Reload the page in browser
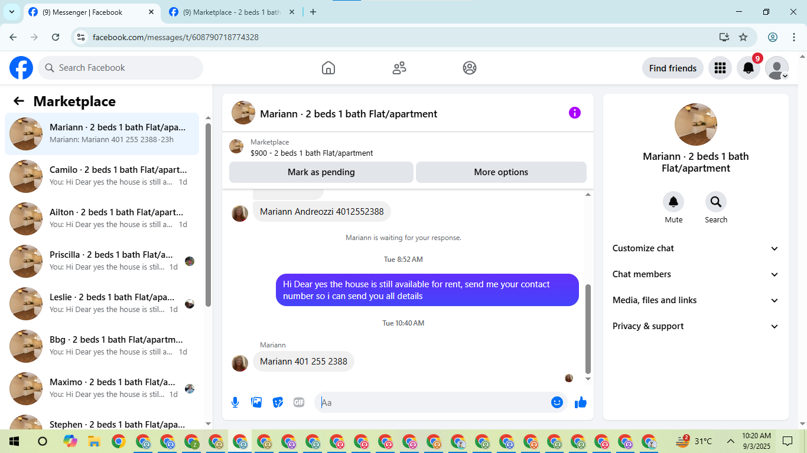 click(x=56, y=37)
